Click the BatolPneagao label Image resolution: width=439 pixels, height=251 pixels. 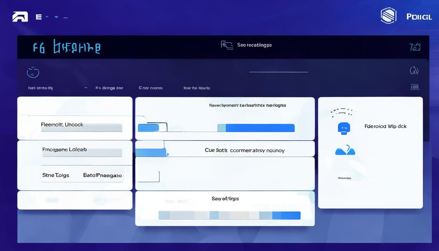point(102,176)
